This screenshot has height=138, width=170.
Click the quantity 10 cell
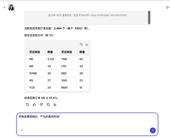[x=81, y=88]
